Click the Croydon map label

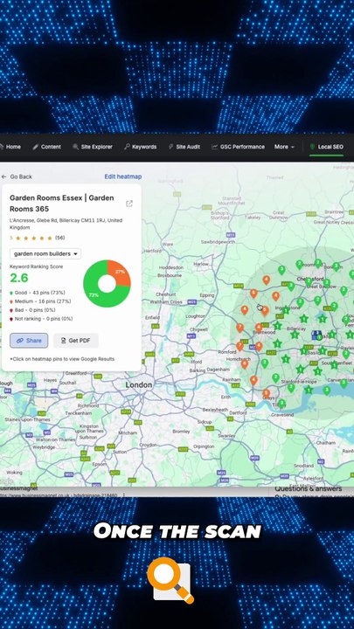(x=149, y=445)
